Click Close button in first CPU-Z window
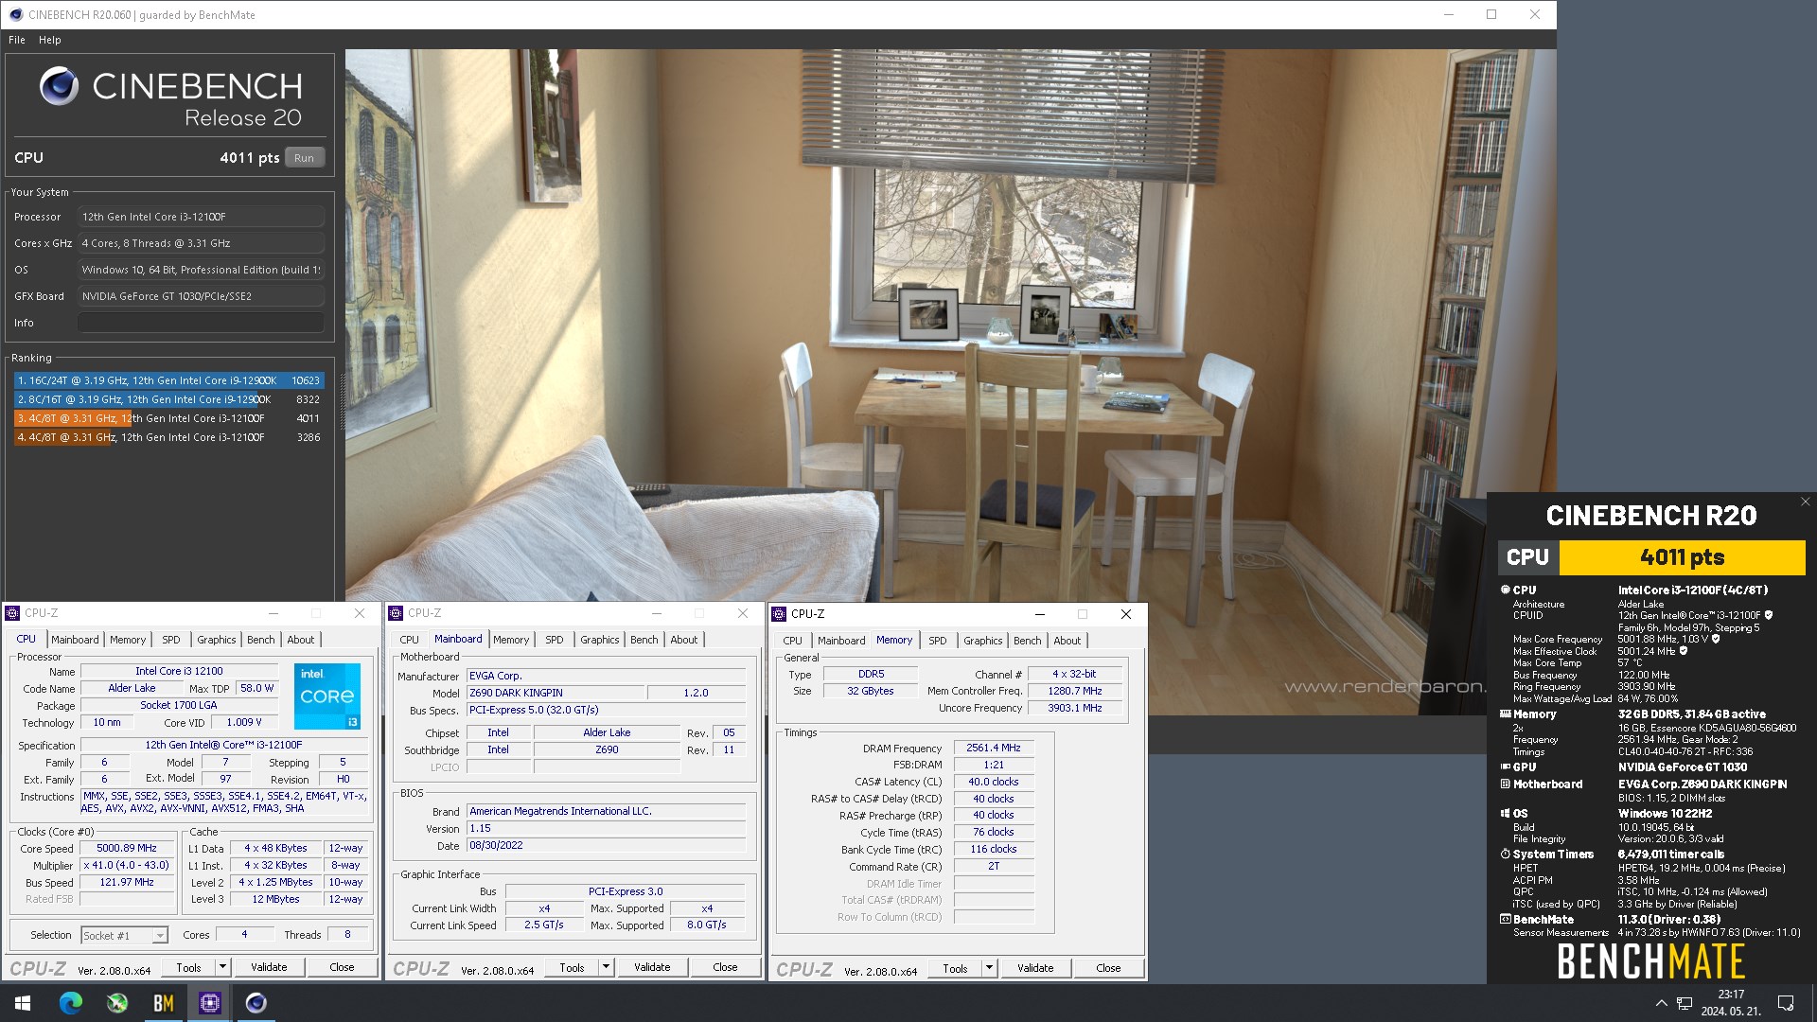This screenshot has height=1022, width=1817. pyautogui.click(x=343, y=967)
